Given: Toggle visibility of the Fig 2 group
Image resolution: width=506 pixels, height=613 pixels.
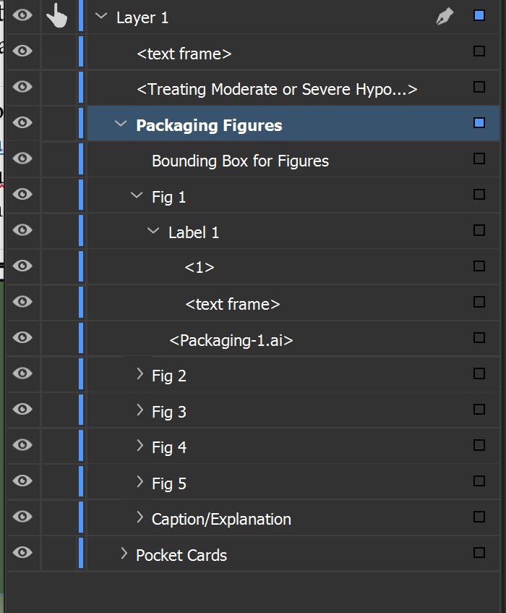Looking at the screenshot, I should [x=22, y=373].
